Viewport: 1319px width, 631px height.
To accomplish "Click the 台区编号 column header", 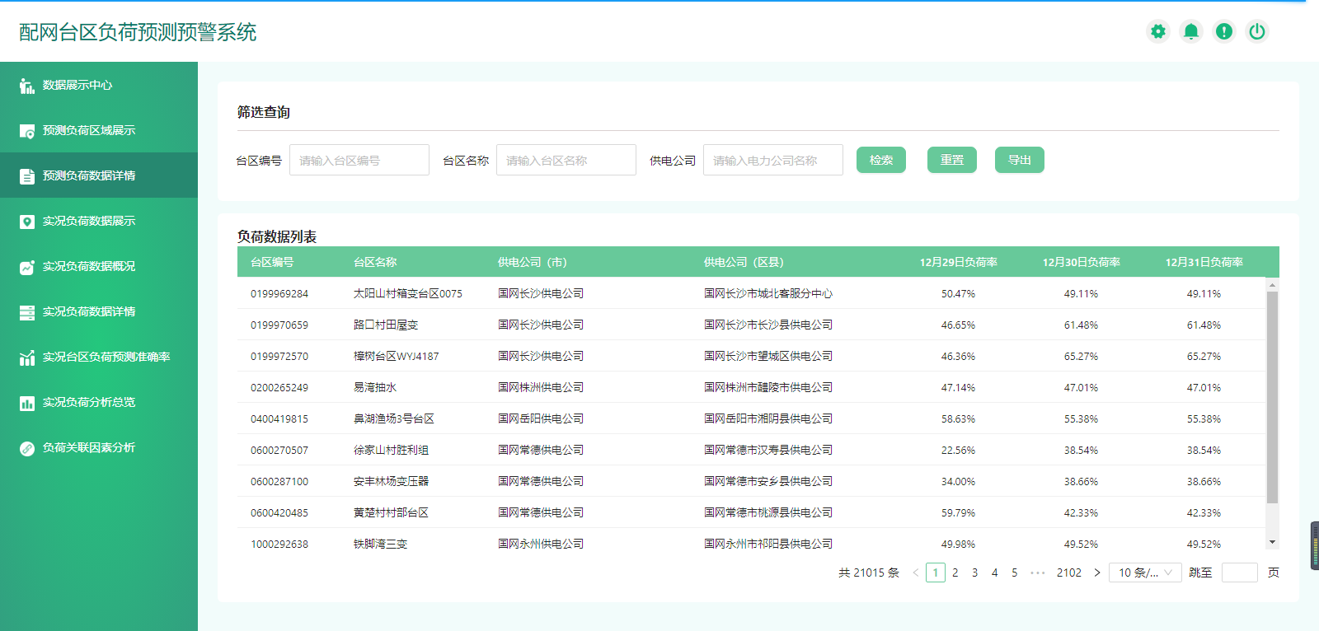I will coord(272,262).
